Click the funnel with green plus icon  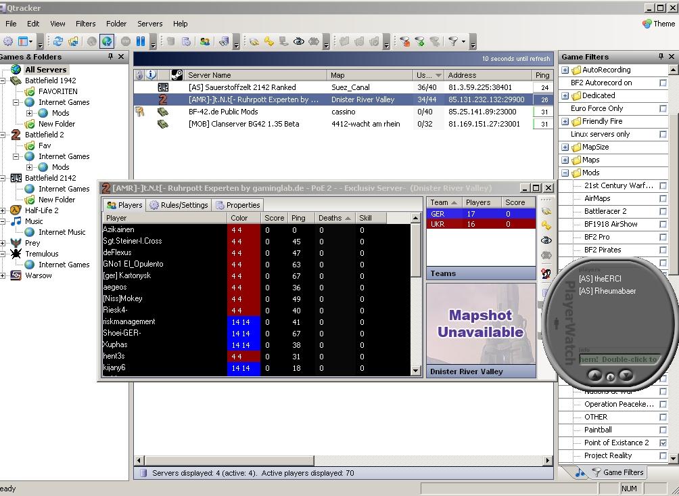(x=419, y=41)
